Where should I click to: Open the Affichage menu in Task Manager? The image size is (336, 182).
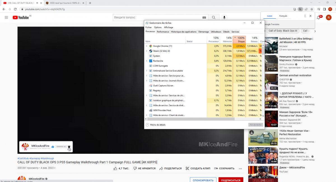169,27
